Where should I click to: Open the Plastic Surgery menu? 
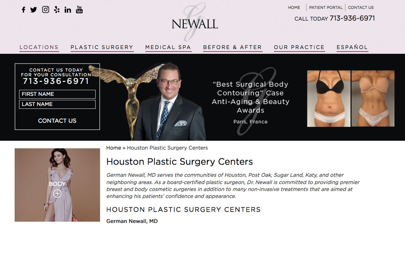[x=102, y=47]
